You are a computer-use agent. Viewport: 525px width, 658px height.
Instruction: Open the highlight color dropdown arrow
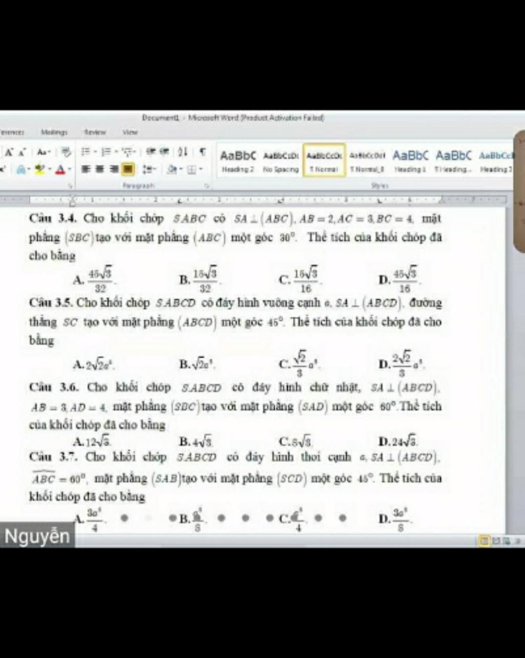tap(49, 168)
